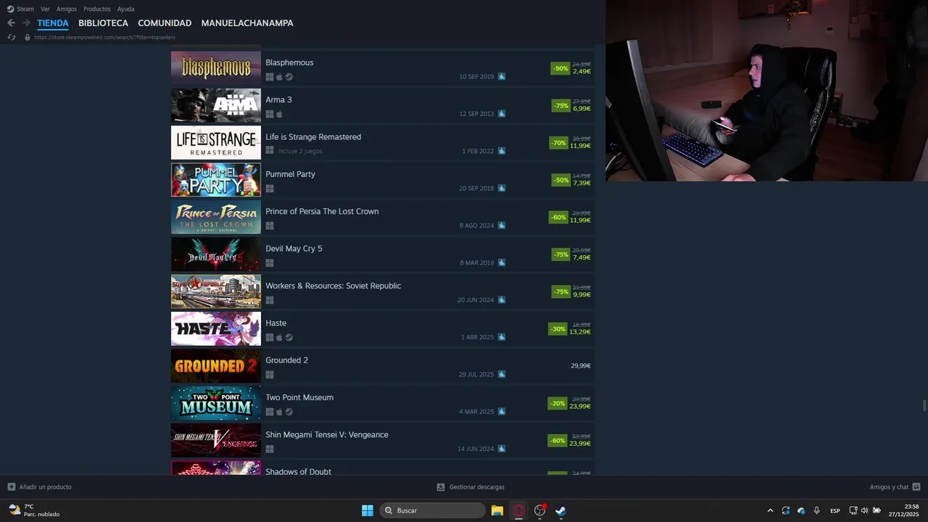The image size is (928, 522).
Task: Open the Arma 3 game title
Action: click(x=278, y=99)
